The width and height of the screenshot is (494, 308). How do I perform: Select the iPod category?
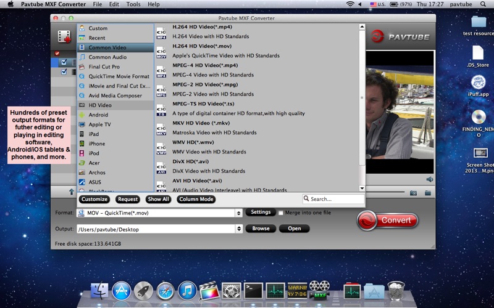point(115,153)
